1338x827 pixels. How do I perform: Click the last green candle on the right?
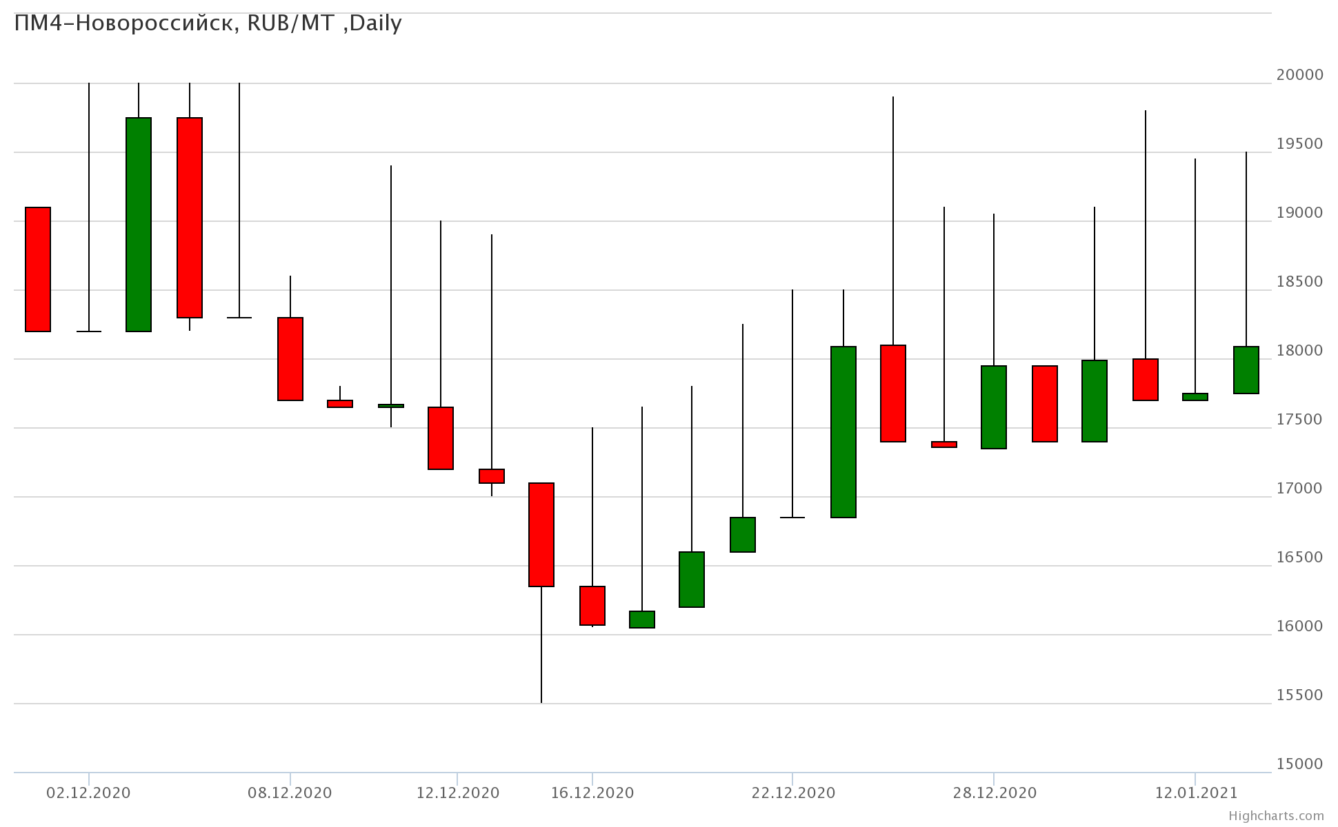pos(1246,369)
